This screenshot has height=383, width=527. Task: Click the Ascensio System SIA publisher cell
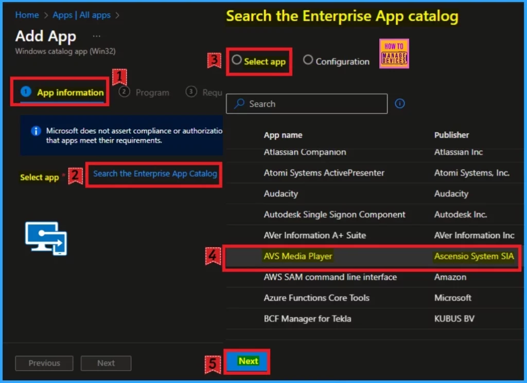474,257
